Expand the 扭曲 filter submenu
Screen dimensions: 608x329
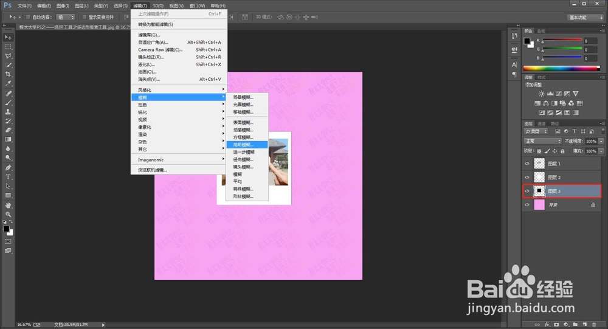coord(179,105)
